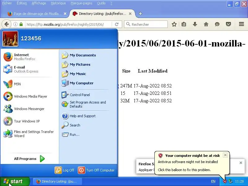Close the Directory Listing tab
The height and width of the screenshot is (186, 248).
click(x=130, y=14)
